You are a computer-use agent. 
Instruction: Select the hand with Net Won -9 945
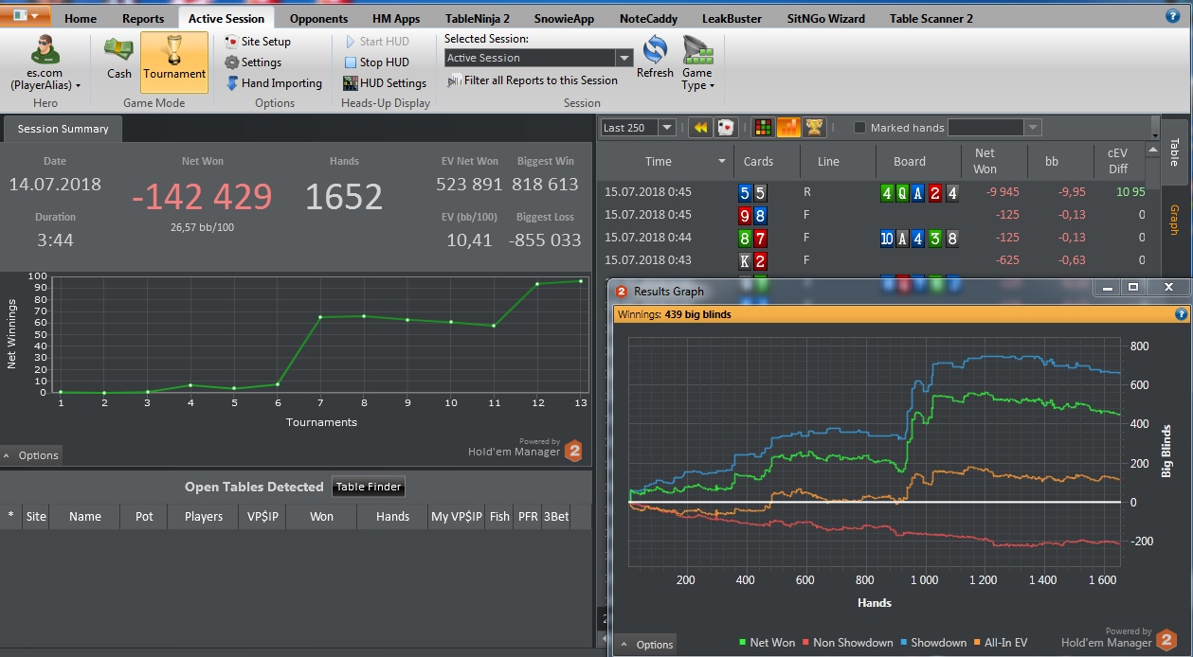click(874, 192)
